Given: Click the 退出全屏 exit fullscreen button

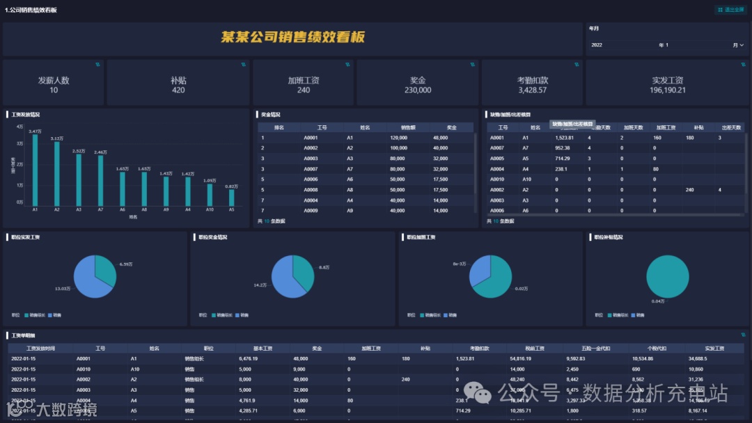Looking at the screenshot, I should (730, 10).
